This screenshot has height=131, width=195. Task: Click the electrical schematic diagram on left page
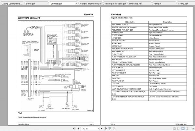click(x=55, y=65)
